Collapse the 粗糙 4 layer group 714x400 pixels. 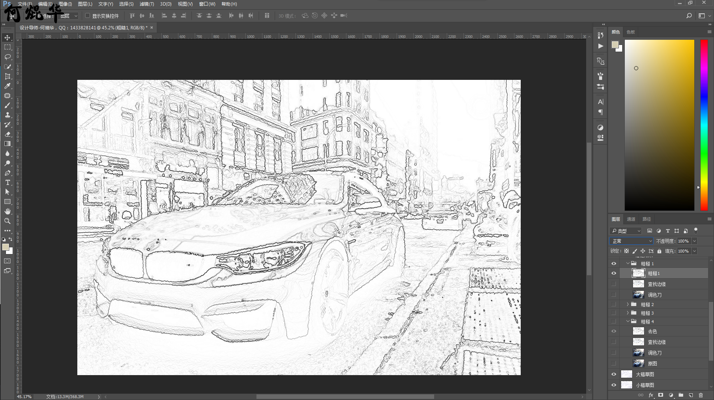[x=628, y=321]
